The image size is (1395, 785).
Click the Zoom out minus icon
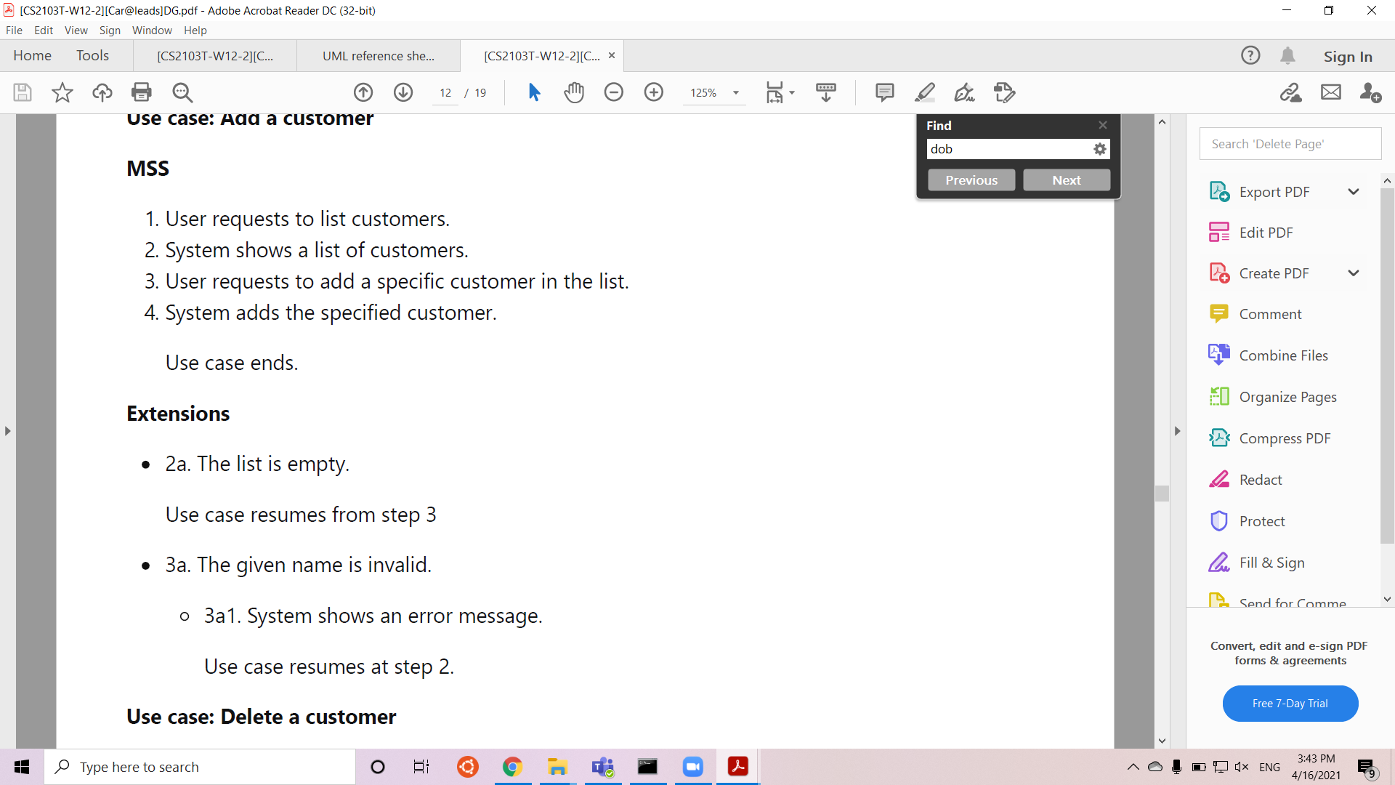point(614,92)
